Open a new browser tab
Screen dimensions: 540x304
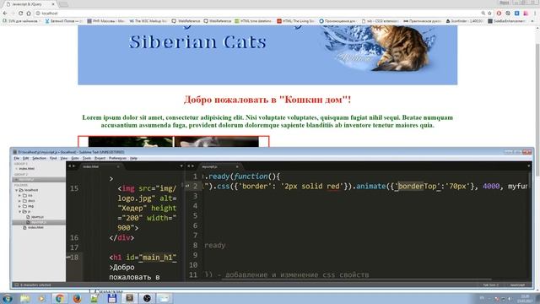coord(63,4)
